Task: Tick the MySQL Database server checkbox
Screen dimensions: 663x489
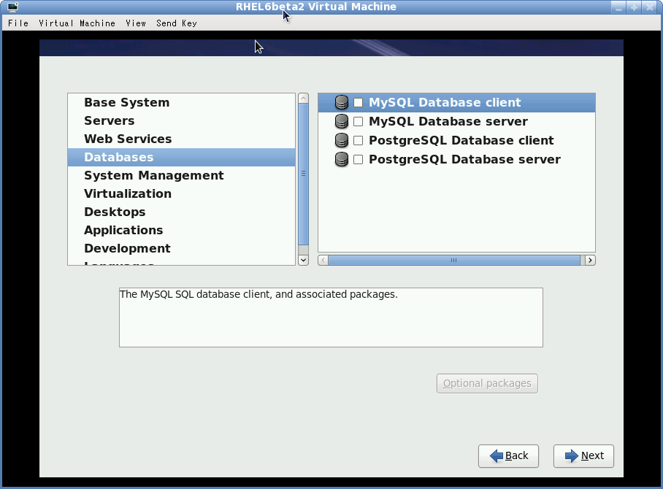Action: pyautogui.click(x=358, y=122)
